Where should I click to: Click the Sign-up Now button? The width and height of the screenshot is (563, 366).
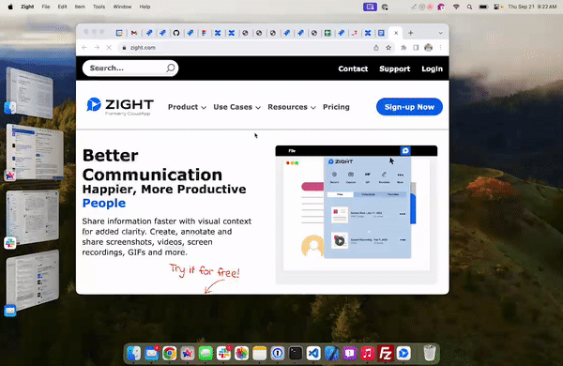coord(409,107)
